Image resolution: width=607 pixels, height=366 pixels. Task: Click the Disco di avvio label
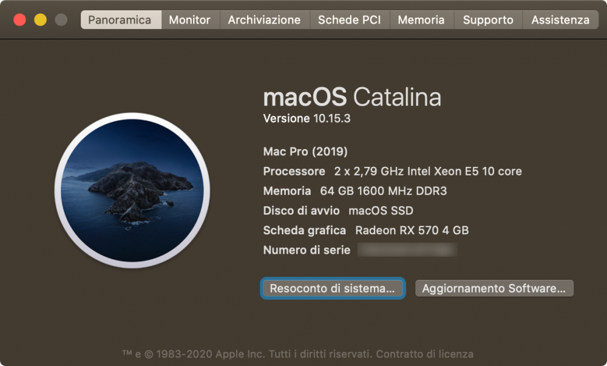tap(301, 211)
